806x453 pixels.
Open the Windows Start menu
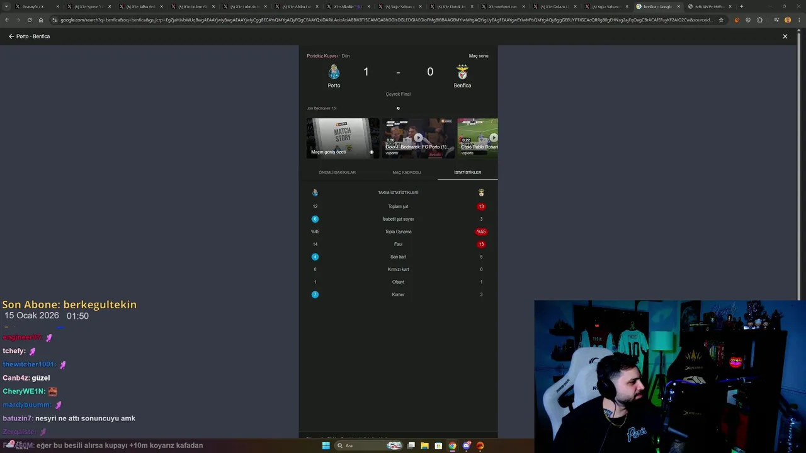coord(326,445)
